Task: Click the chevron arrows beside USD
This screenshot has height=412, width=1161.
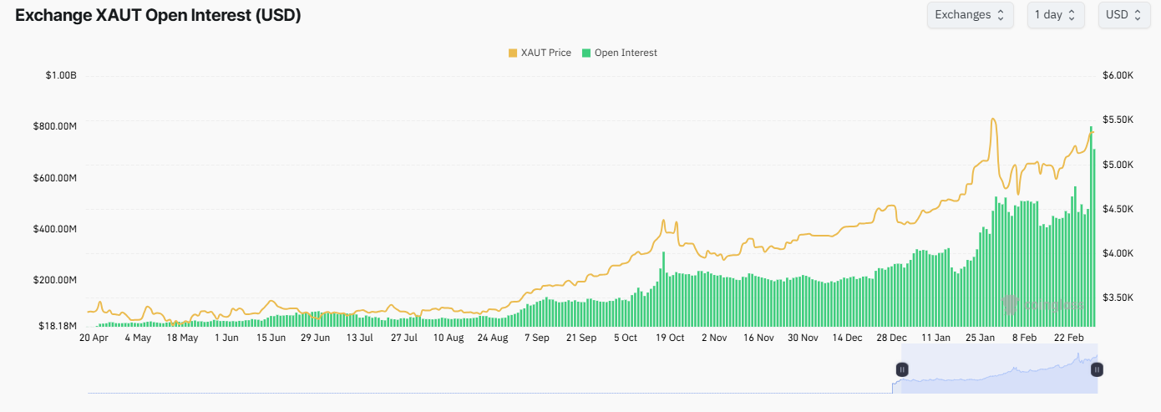Action: tap(1138, 15)
